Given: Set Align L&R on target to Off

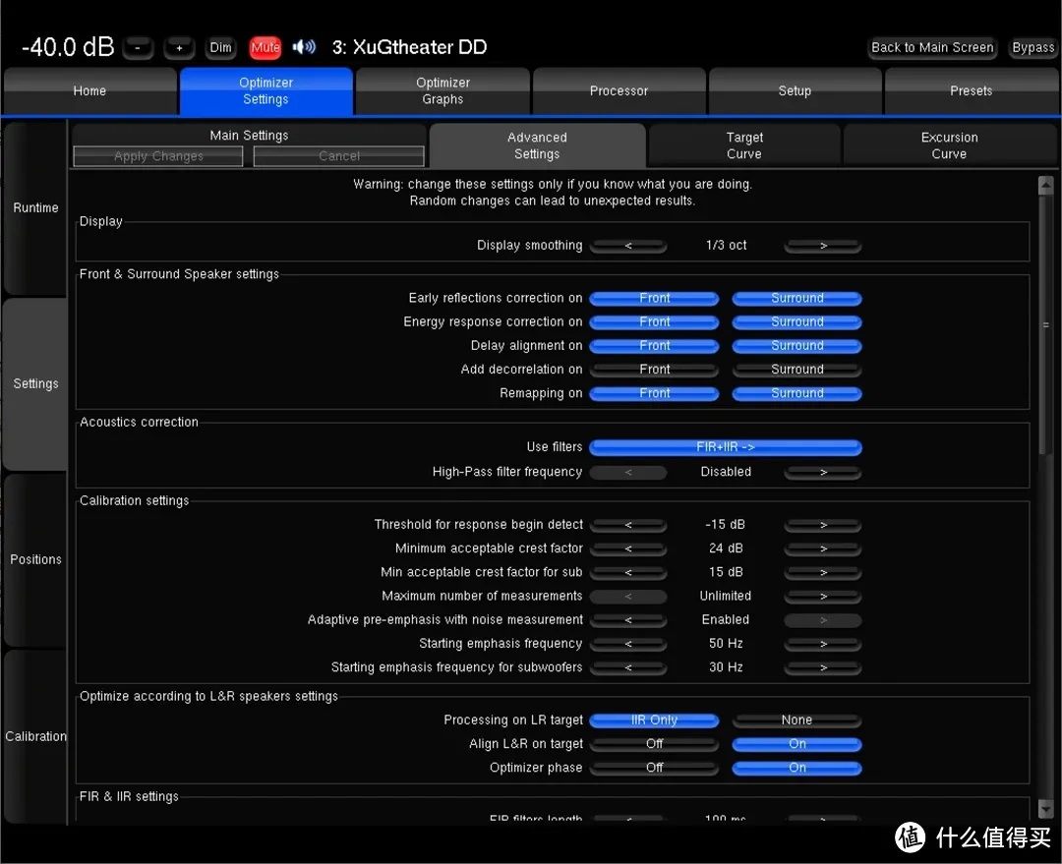Looking at the screenshot, I should [654, 743].
